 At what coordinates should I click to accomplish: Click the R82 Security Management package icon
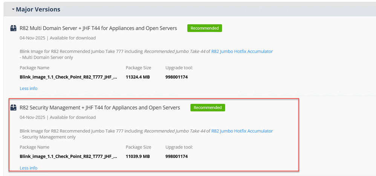(x=13, y=108)
